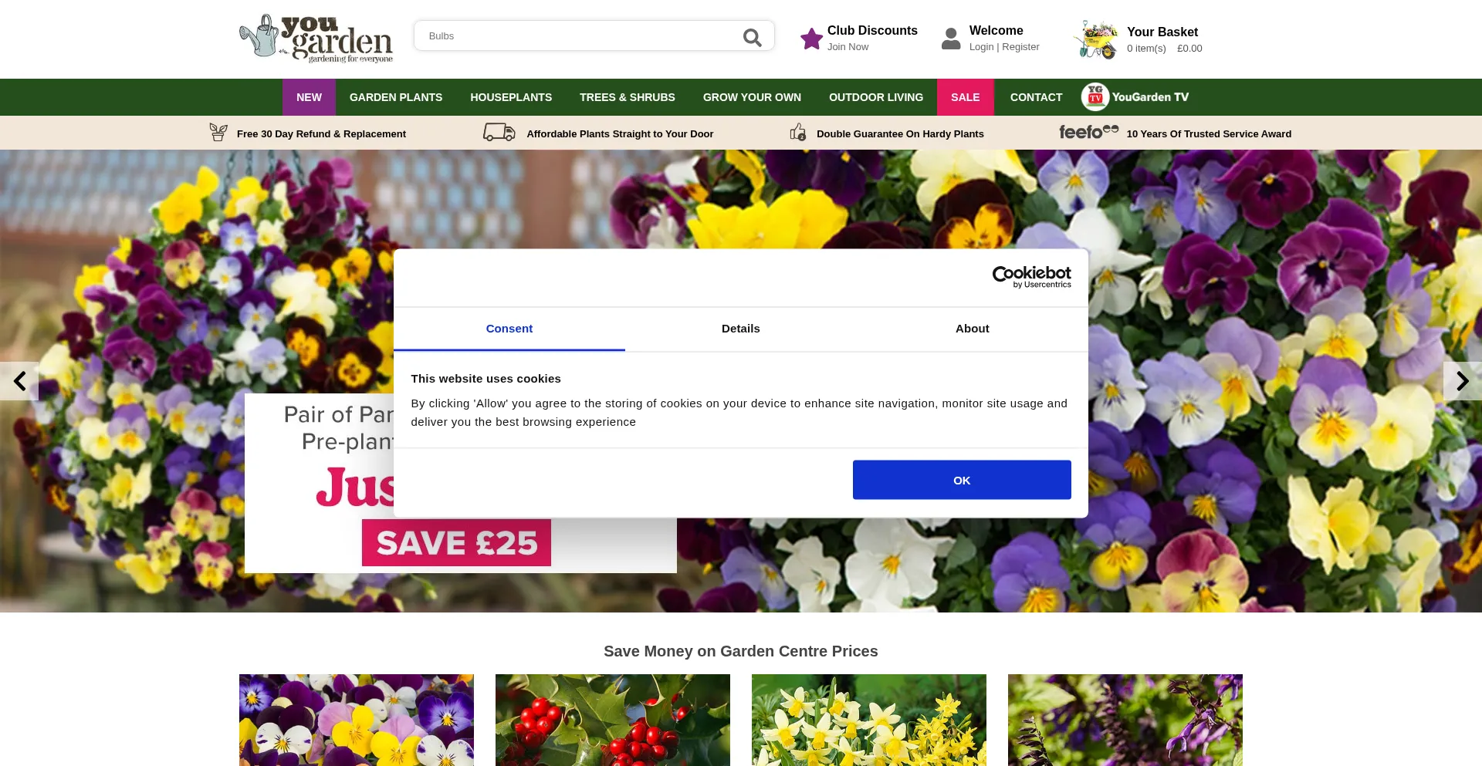Click the user account silhouette icon
This screenshot has height=766, width=1482.
(951, 39)
